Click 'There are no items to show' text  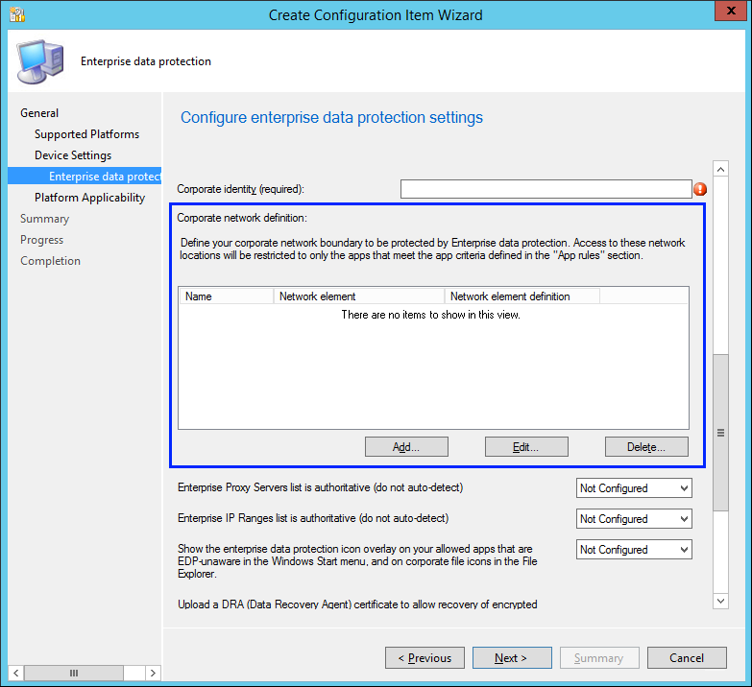click(x=430, y=315)
